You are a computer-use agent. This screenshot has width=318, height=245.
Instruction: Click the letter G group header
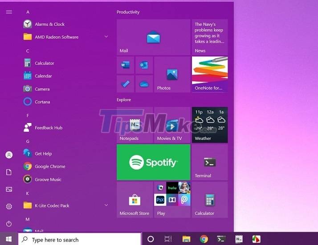[x=28, y=142]
